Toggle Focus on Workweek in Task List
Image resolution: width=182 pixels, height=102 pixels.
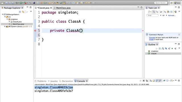point(161,12)
